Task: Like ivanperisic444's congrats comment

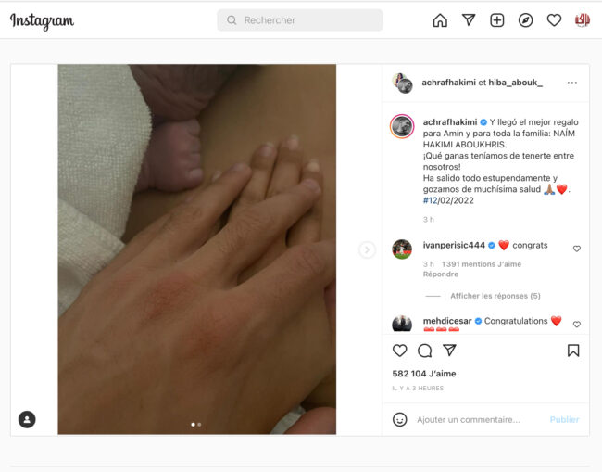Action: tap(577, 249)
